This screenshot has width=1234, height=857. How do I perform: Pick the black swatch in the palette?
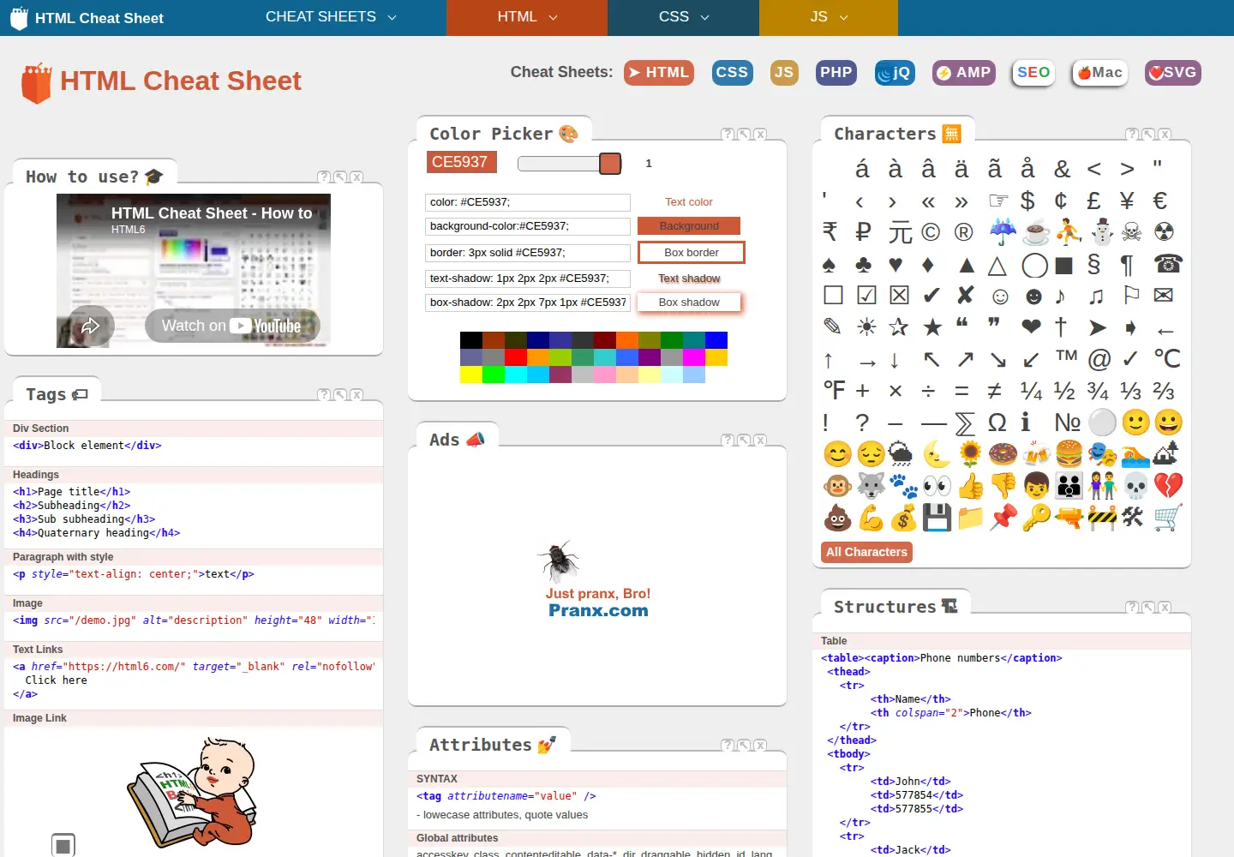[x=471, y=340]
